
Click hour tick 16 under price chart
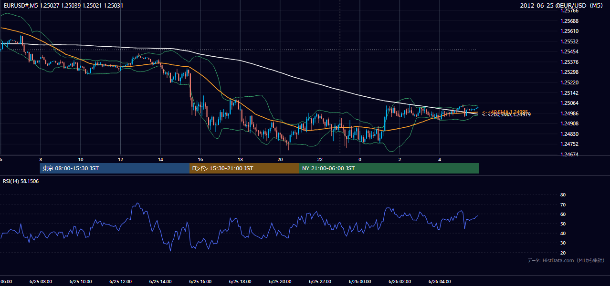200,159
